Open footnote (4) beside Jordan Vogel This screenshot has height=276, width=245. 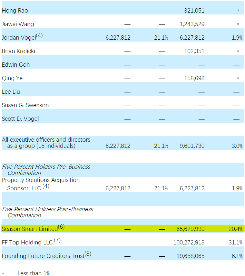(x=39, y=36)
